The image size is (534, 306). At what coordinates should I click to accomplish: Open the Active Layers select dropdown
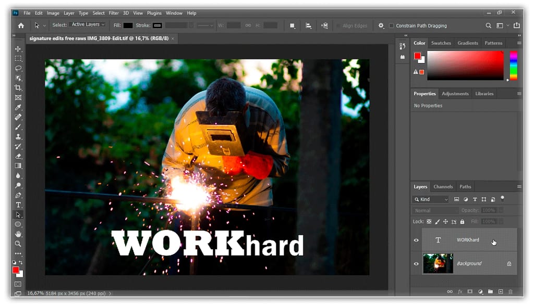[x=88, y=24]
